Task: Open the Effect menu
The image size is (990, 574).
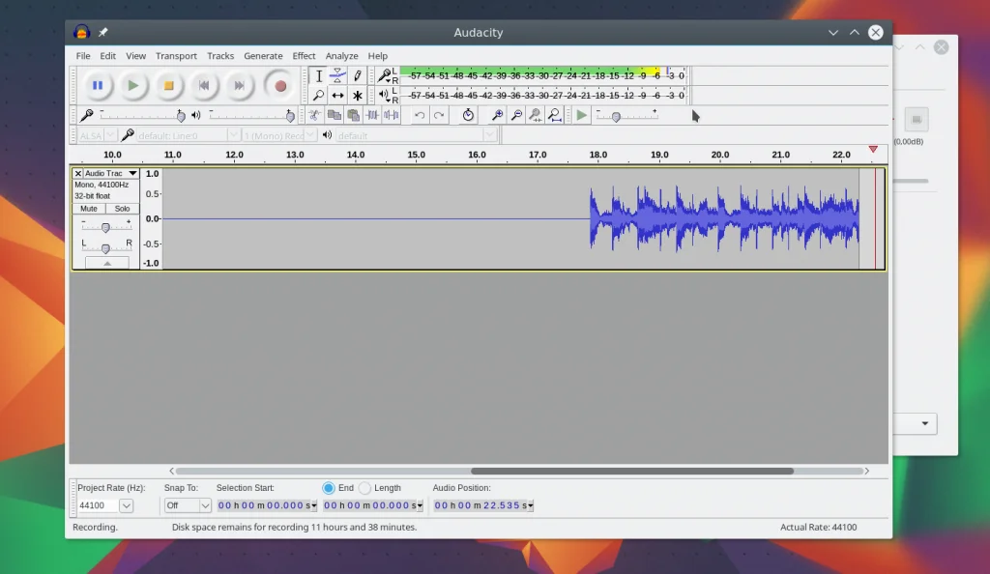Action: click(304, 56)
